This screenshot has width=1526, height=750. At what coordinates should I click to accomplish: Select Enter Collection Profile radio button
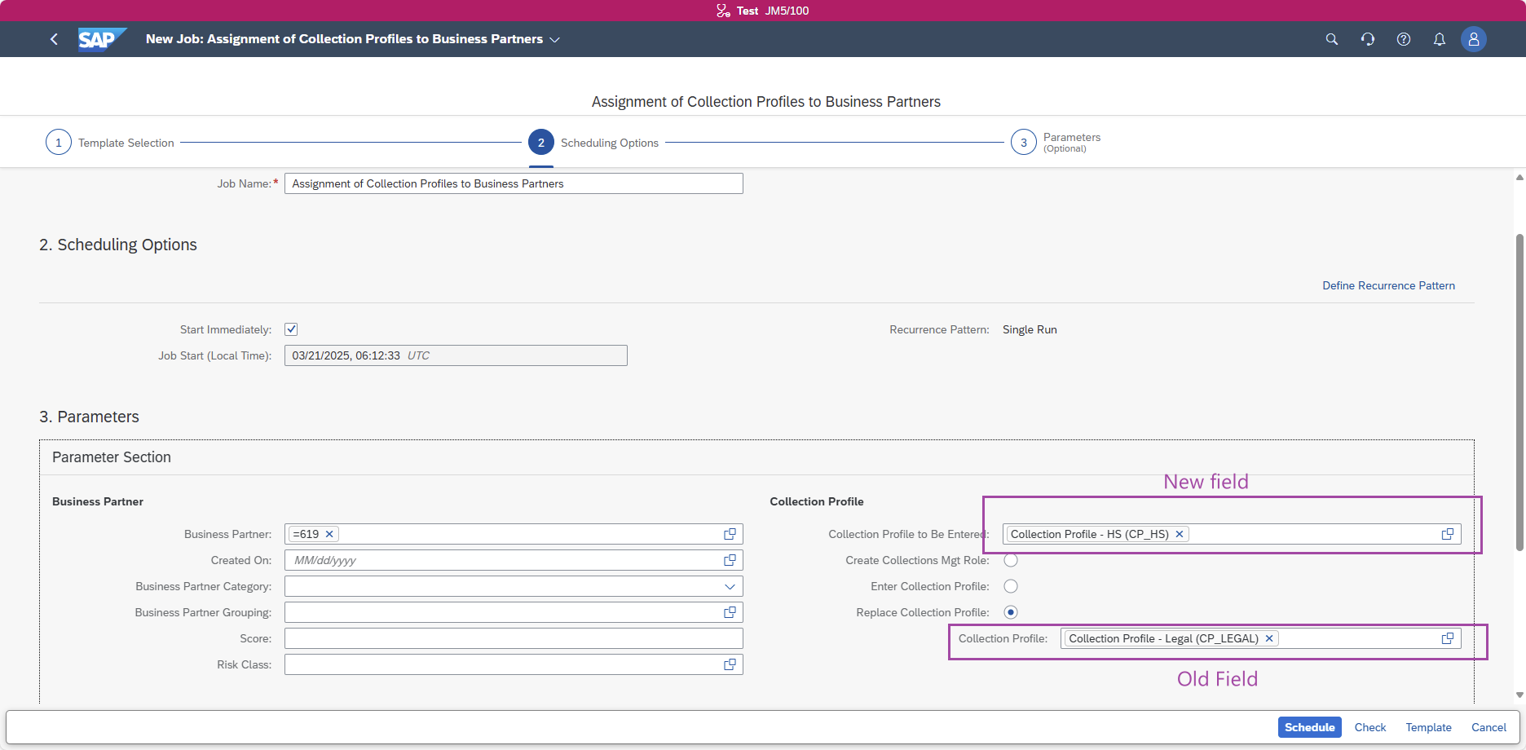coord(1011,586)
